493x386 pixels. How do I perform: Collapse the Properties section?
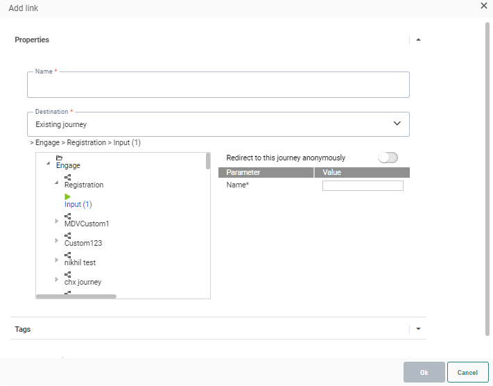click(418, 40)
